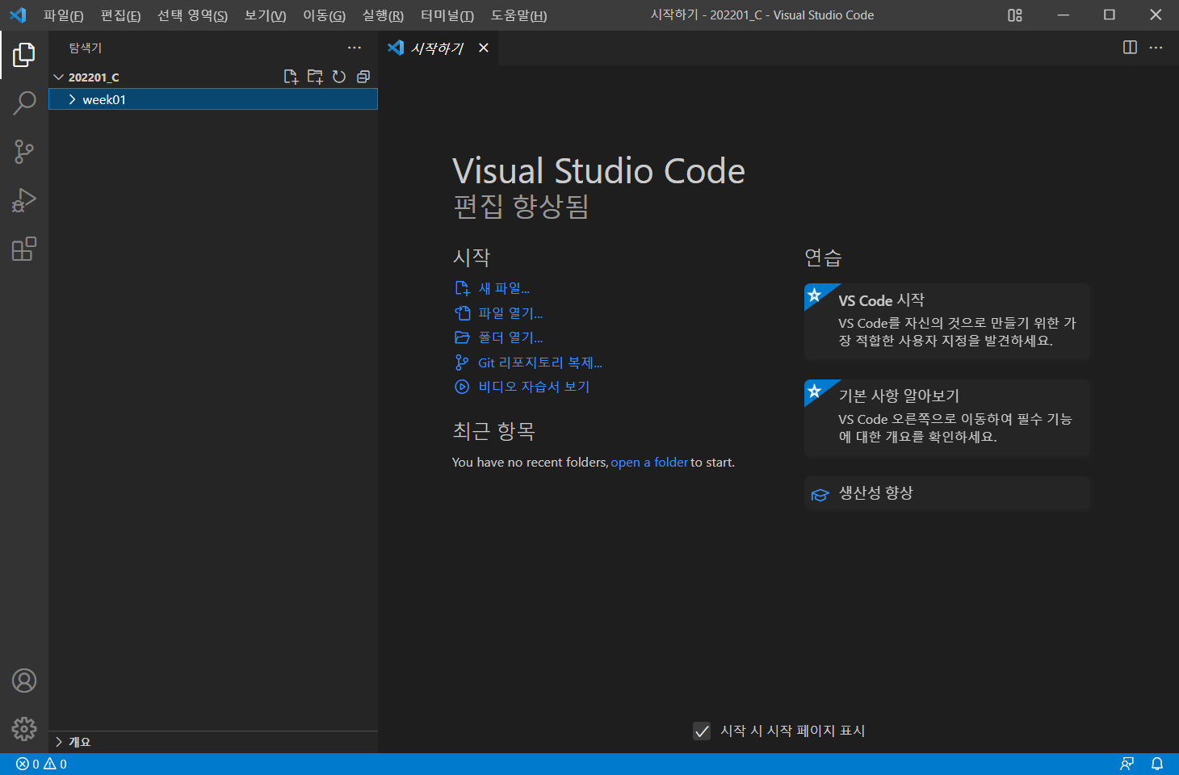Open the '기본 사항 알아보기' walkthrough card
This screenshot has height=775, width=1179.
[947, 417]
